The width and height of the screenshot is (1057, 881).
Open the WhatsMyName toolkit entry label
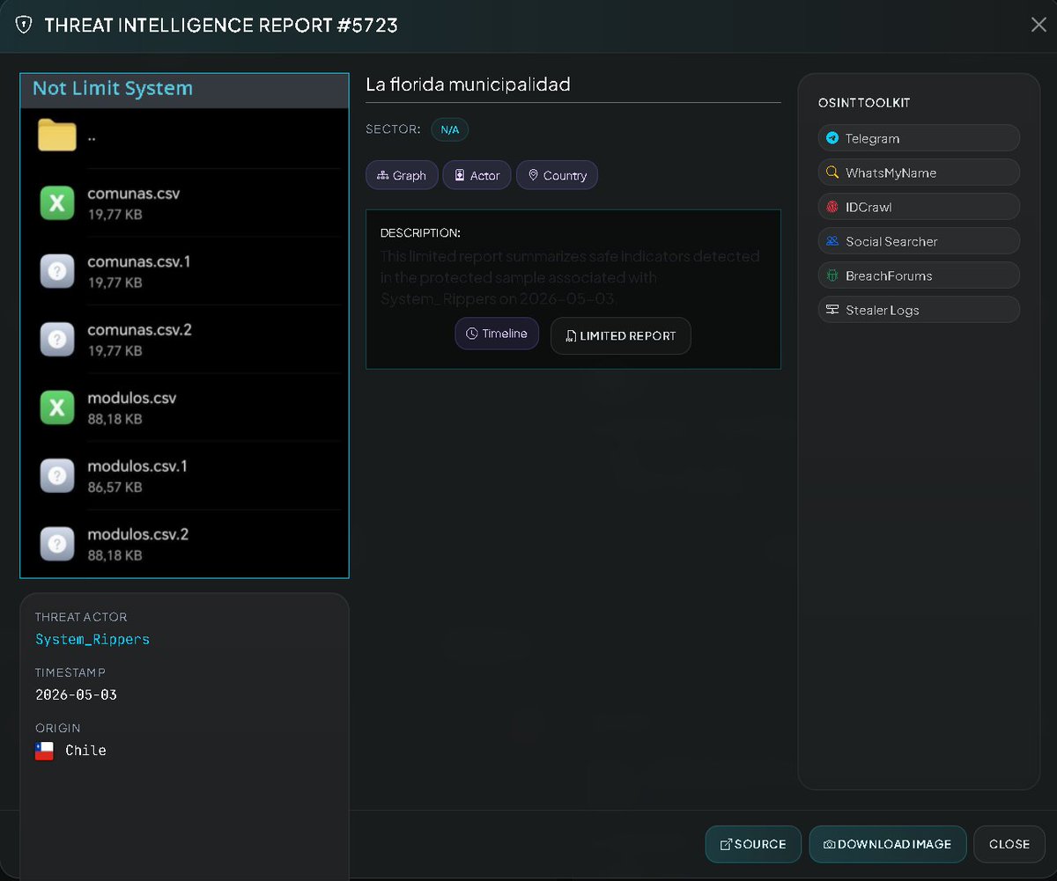point(891,173)
